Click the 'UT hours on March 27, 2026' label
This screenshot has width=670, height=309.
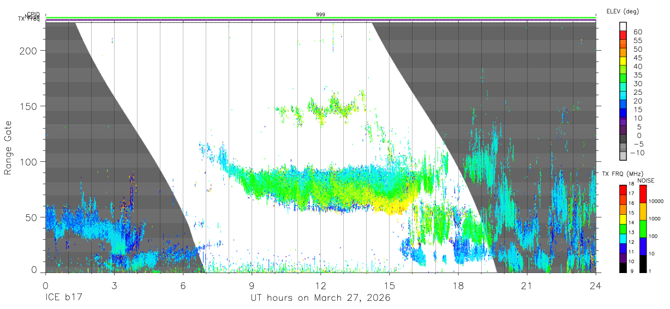coord(320,298)
